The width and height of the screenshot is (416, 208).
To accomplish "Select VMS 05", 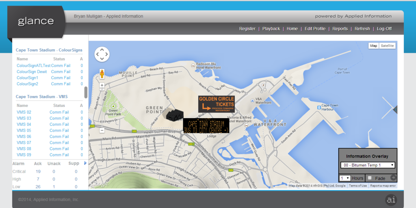I will pyautogui.click(x=24, y=130).
